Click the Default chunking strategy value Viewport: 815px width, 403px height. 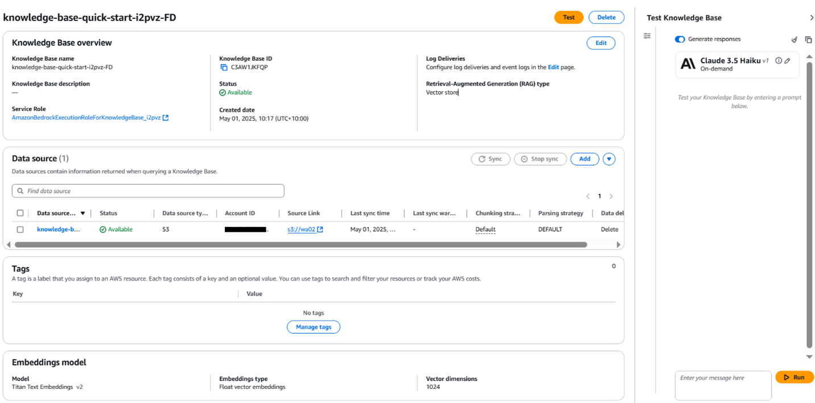pos(485,230)
